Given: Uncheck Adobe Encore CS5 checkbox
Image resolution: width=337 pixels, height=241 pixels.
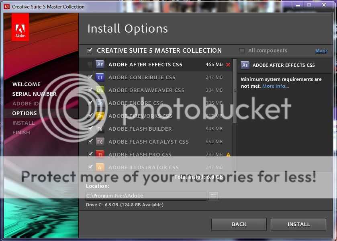Looking at the screenshot, I should click(x=90, y=103).
